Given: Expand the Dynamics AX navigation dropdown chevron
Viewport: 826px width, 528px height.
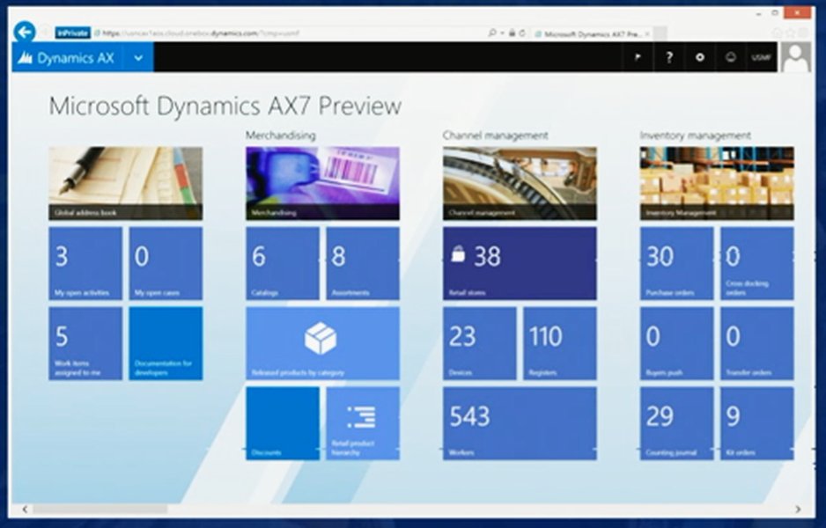Looking at the screenshot, I should [x=138, y=57].
